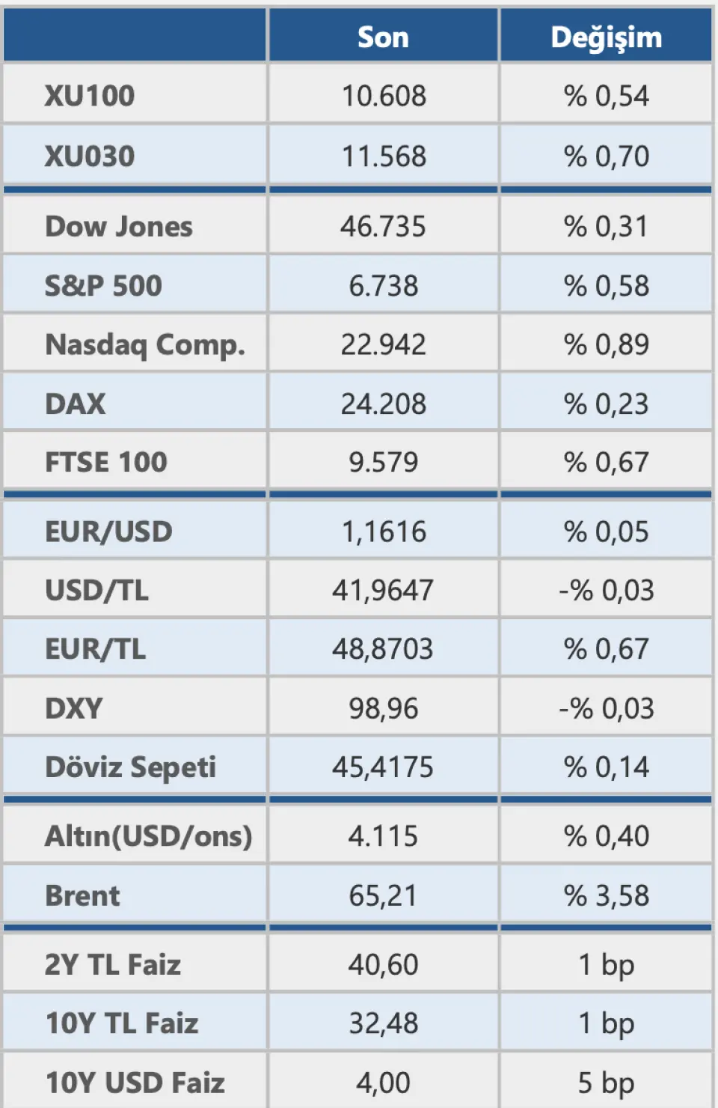This screenshot has width=718, height=1108.
Task: Select the 2Y TL Faiz value 40,60
Action: point(383,965)
